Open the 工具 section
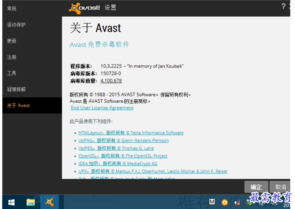This screenshot has width=295, height=209. pos(12,73)
